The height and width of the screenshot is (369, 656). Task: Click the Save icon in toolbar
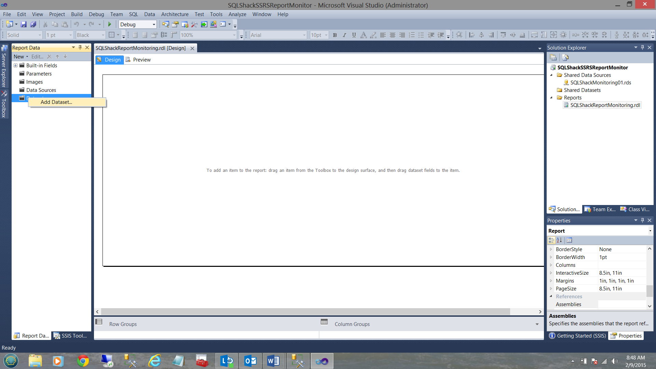pos(24,24)
